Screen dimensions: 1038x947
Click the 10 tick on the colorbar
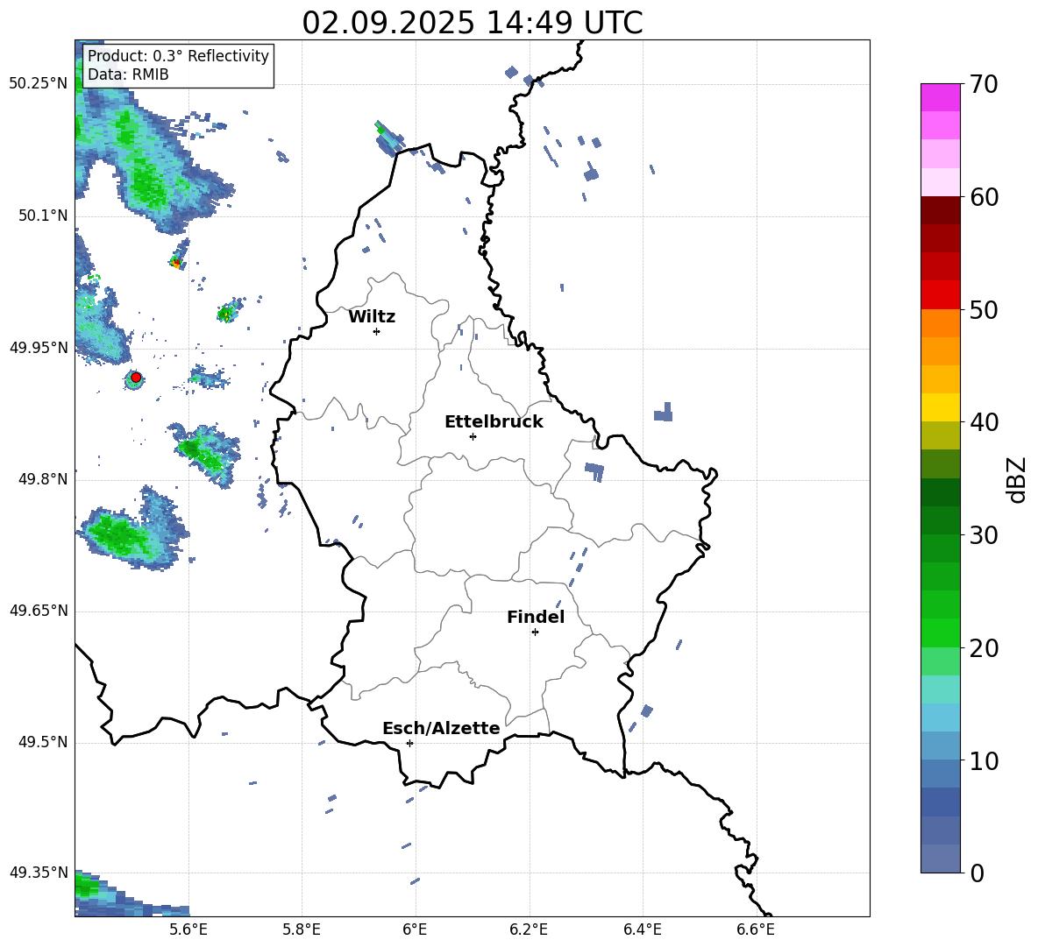984,760
